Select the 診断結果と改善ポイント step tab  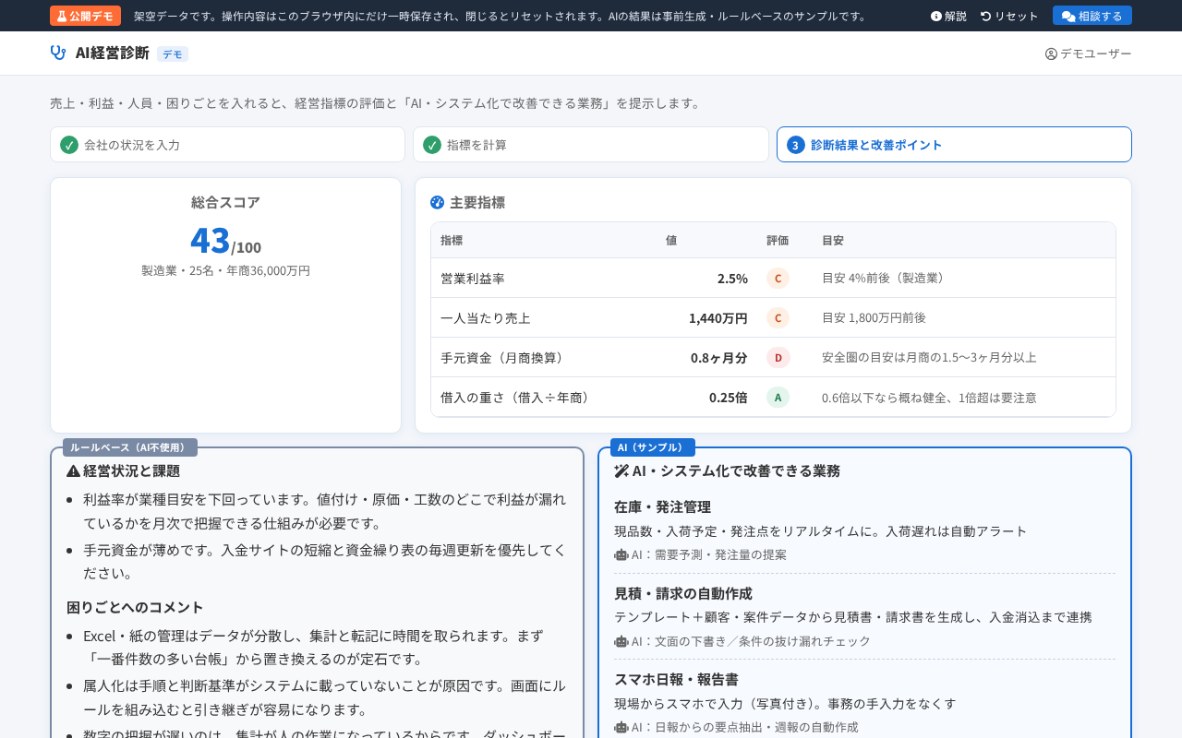click(954, 145)
